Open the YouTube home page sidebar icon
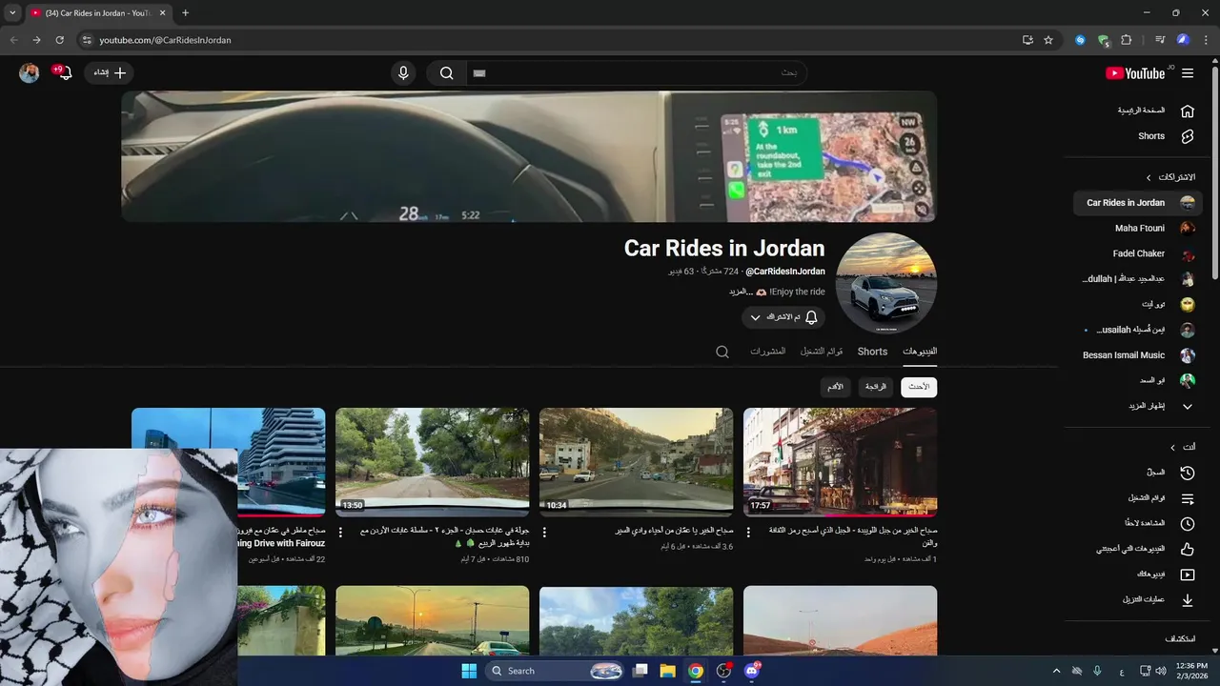Viewport: 1220px width, 686px height. tap(1188, 111)
